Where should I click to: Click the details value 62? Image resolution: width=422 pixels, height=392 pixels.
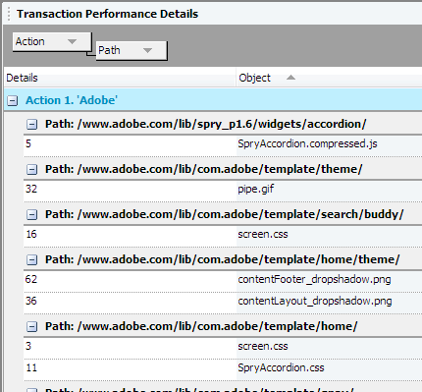[31, 279]
